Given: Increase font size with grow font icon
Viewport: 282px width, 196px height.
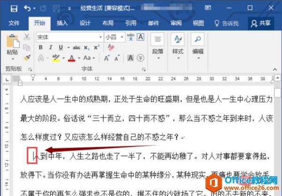Looking at the screenshot, I should click(x=107, y=58).
